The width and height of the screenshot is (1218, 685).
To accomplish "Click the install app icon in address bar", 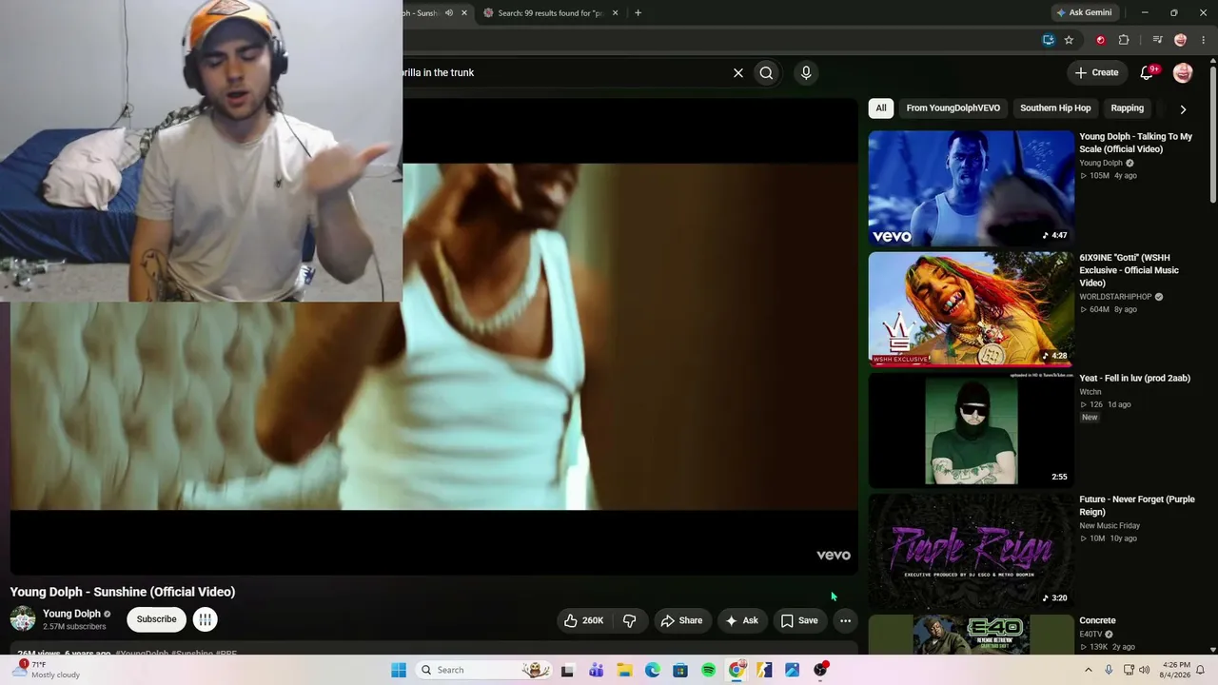I will point(1049,40).
